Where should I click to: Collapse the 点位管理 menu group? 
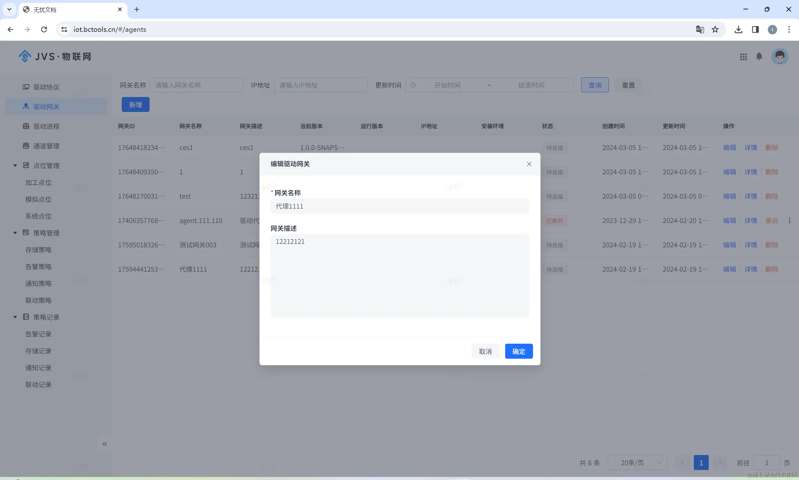(15, 166)
